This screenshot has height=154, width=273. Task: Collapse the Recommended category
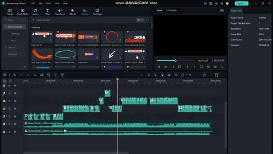[x=6, y=27]
